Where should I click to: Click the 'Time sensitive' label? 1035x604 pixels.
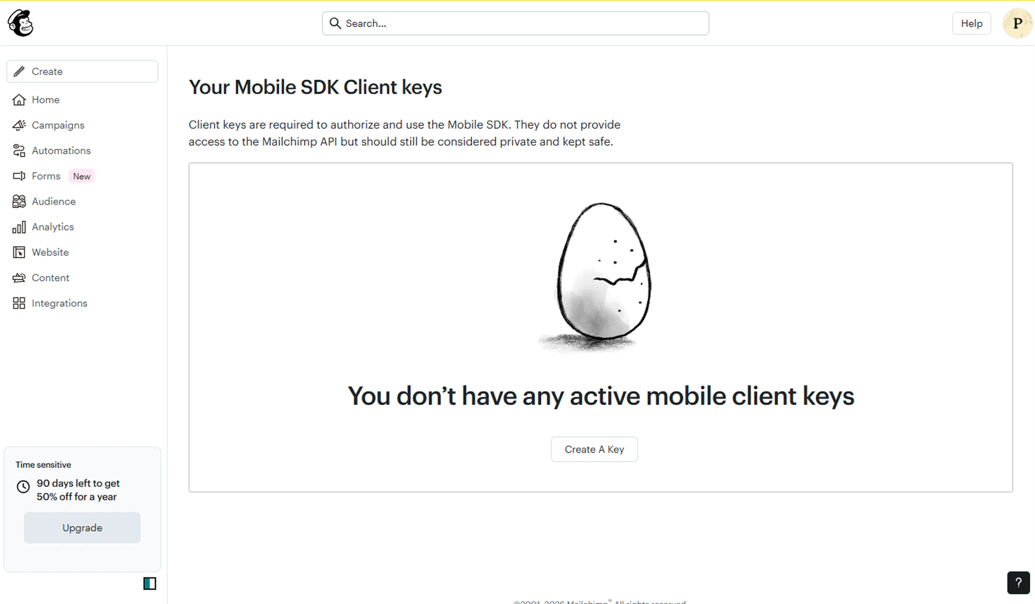pyautogui.click(x=44, y=465)
